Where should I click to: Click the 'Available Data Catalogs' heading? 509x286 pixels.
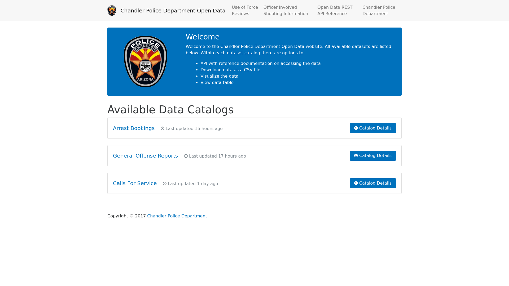pos(170,110)
